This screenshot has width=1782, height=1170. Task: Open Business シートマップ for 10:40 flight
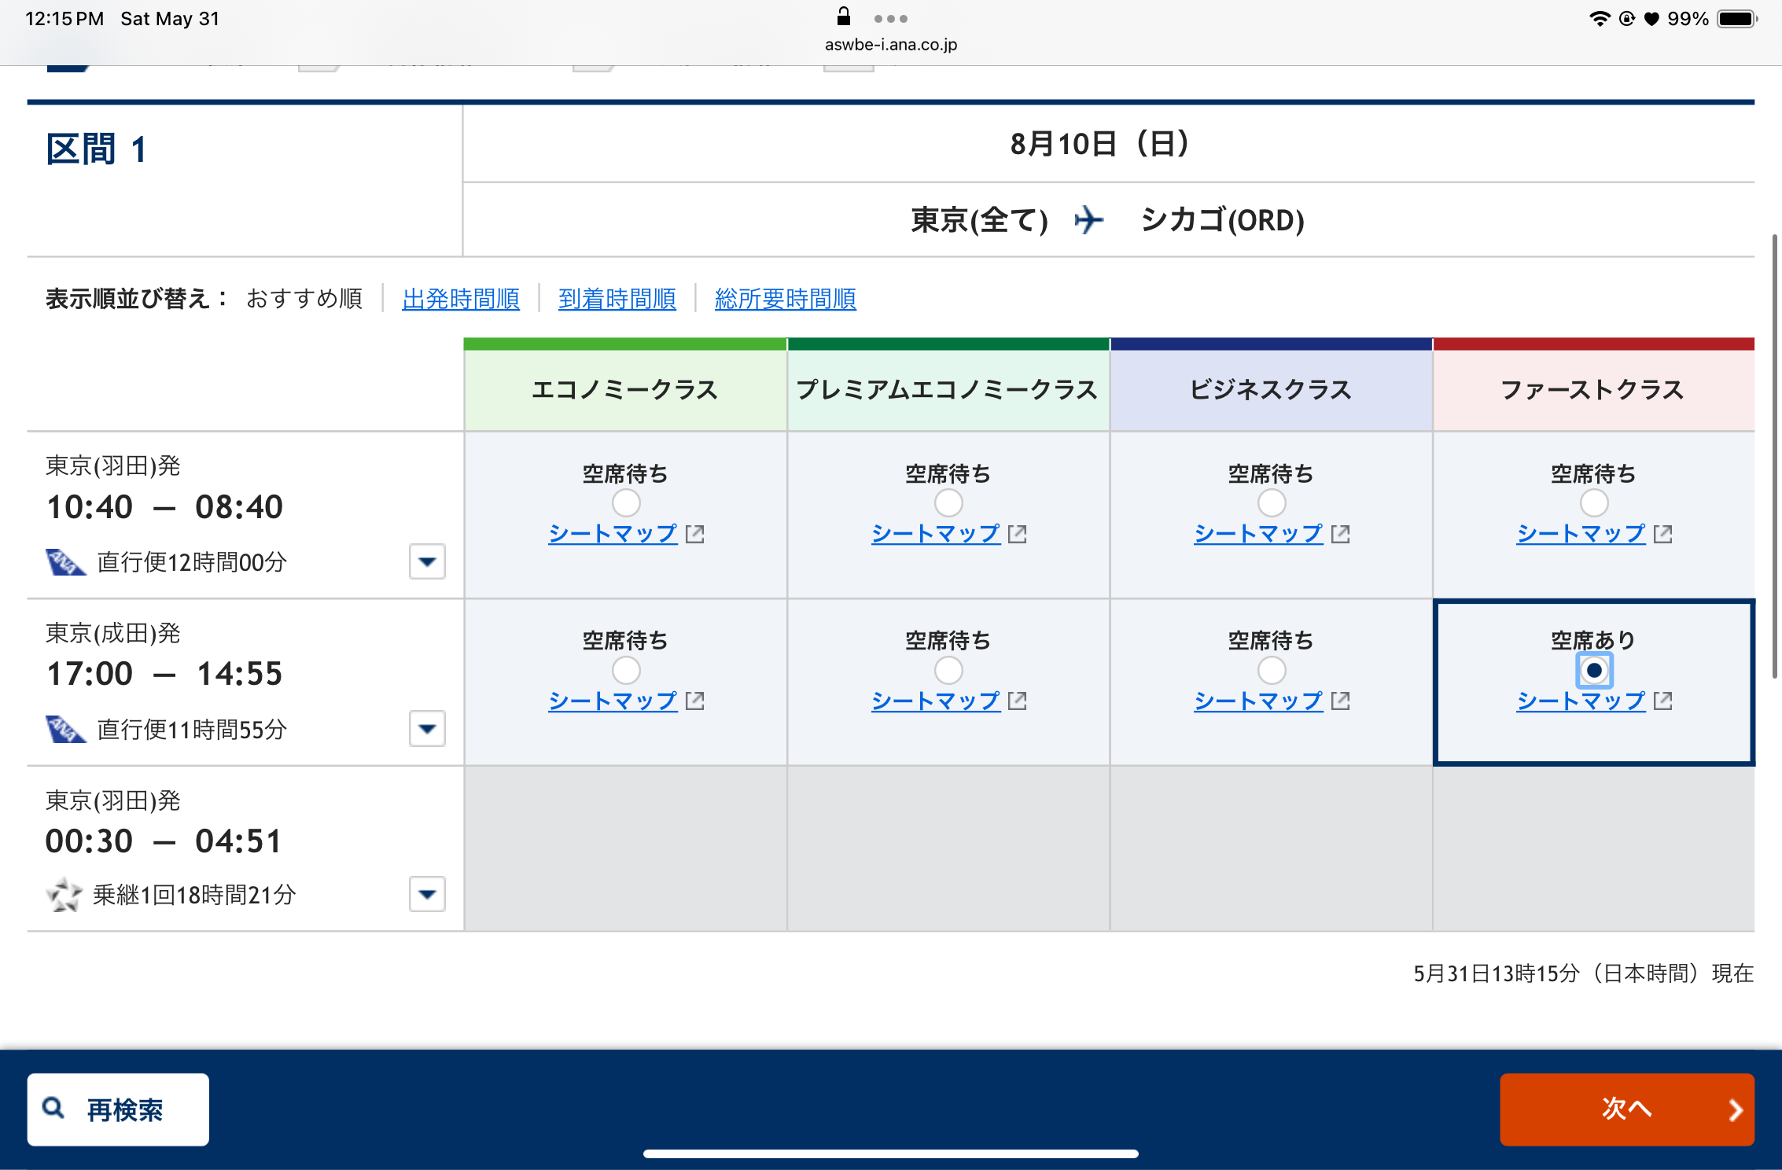1258,534
